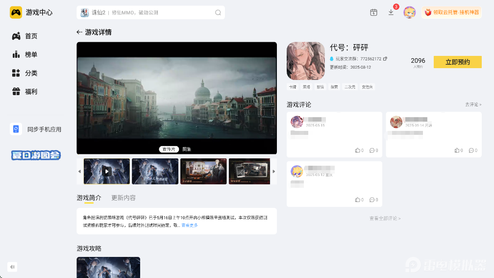The image size is (494, 278).
Task: Show previous thumbnails with left arrow
Action: tap(79, 172)
